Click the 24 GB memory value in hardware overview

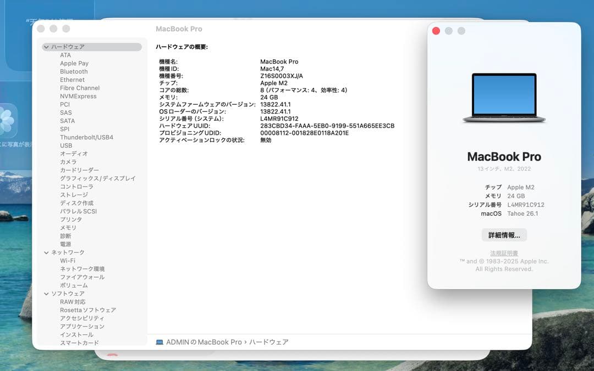click(x=269, y=98)
